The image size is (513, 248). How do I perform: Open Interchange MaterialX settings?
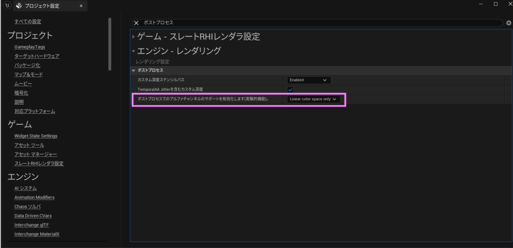pos(37,234)
